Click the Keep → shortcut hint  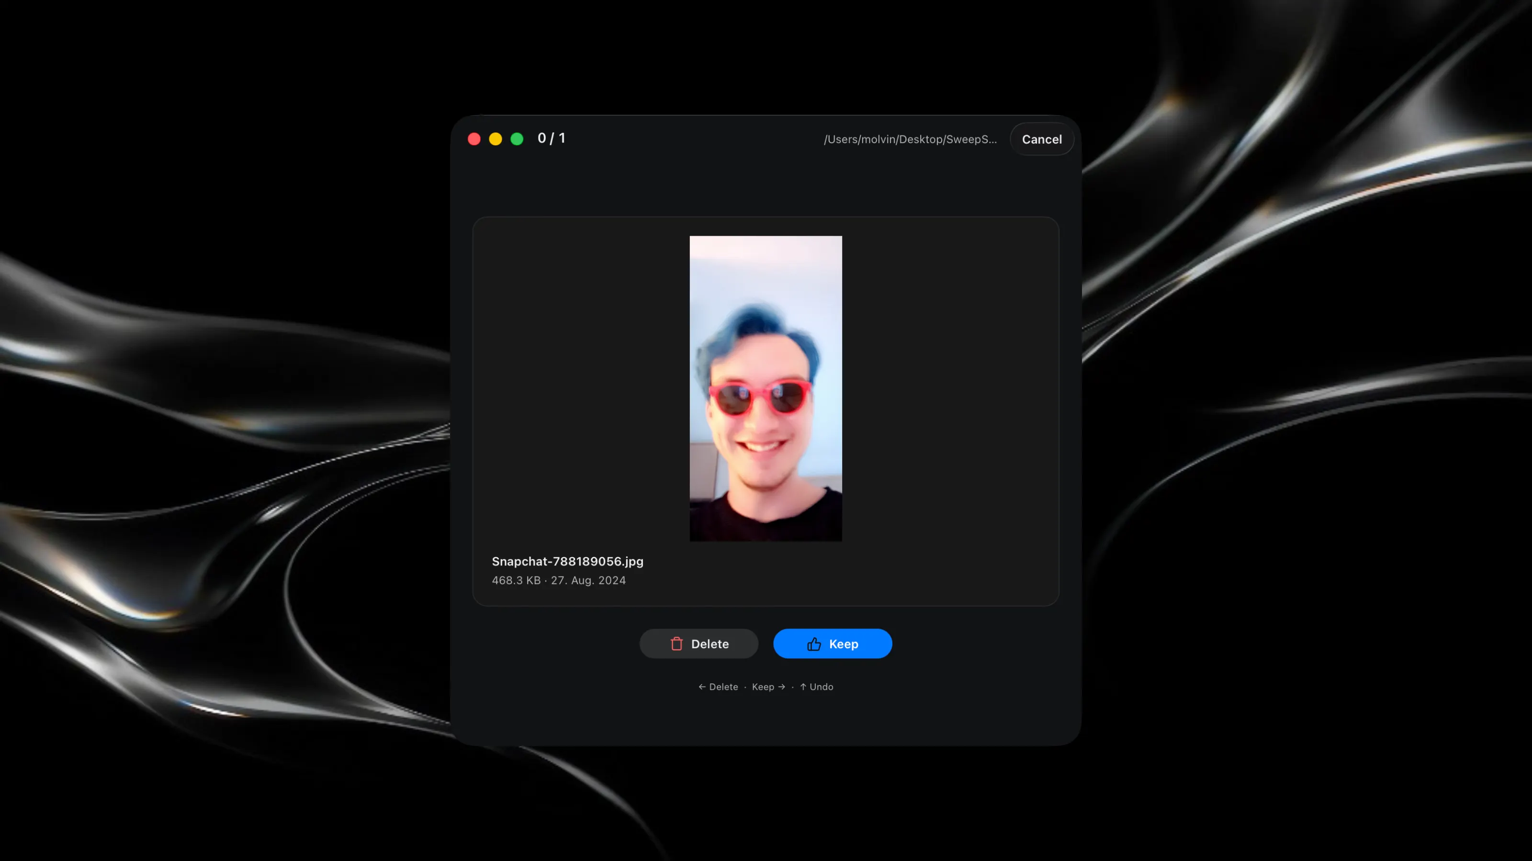pyautogui.click(x=768, y=687)
